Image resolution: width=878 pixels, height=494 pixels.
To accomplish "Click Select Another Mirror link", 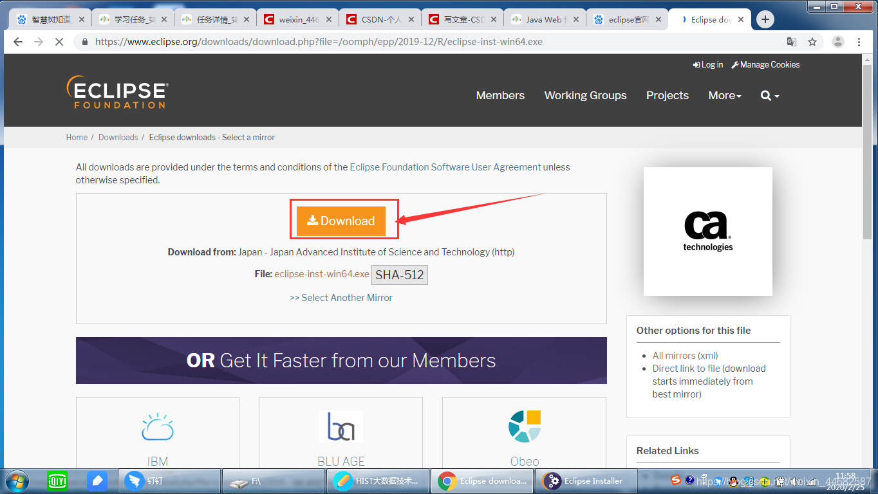I will point(341,298).
